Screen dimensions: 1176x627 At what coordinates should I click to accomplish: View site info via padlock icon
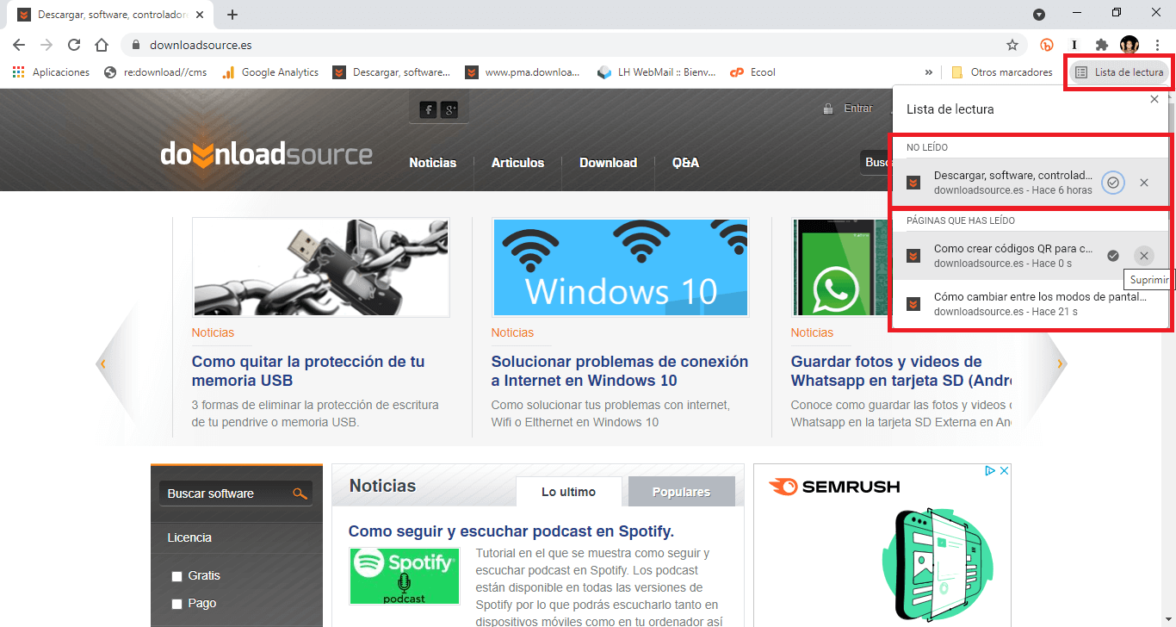coord(136,45)
